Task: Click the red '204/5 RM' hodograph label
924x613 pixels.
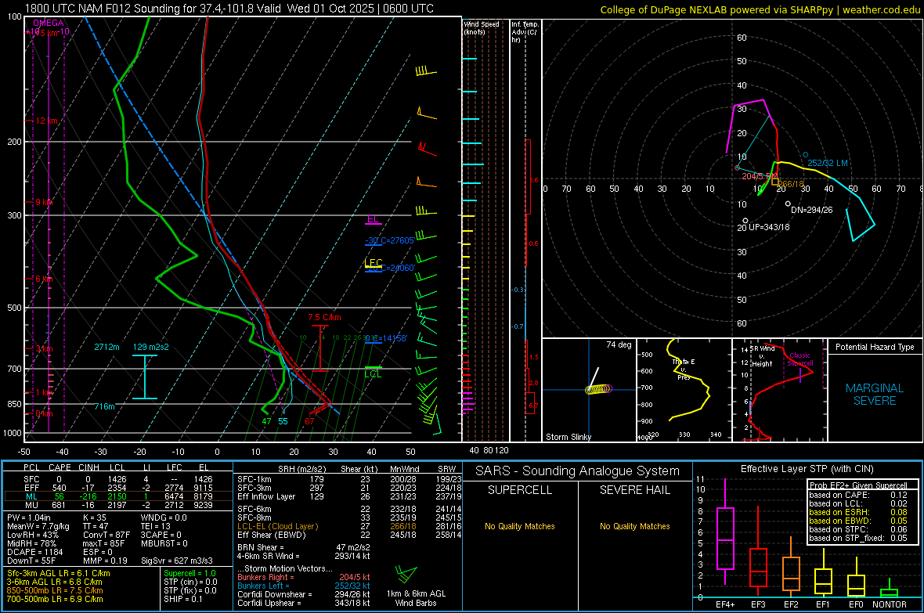Action: pos(760,176)
